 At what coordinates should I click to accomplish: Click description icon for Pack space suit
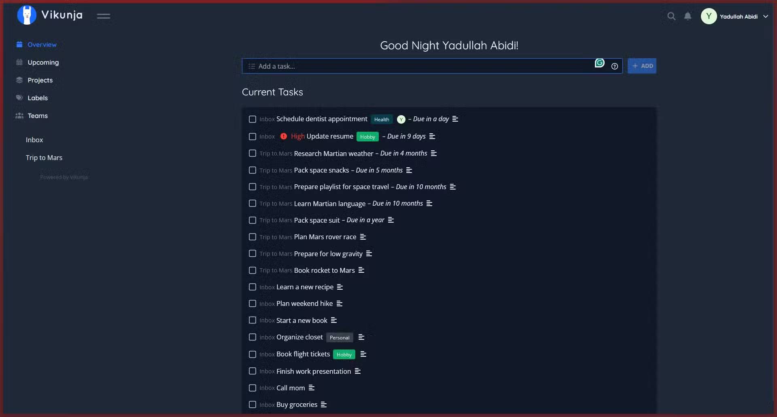point(391,220)
